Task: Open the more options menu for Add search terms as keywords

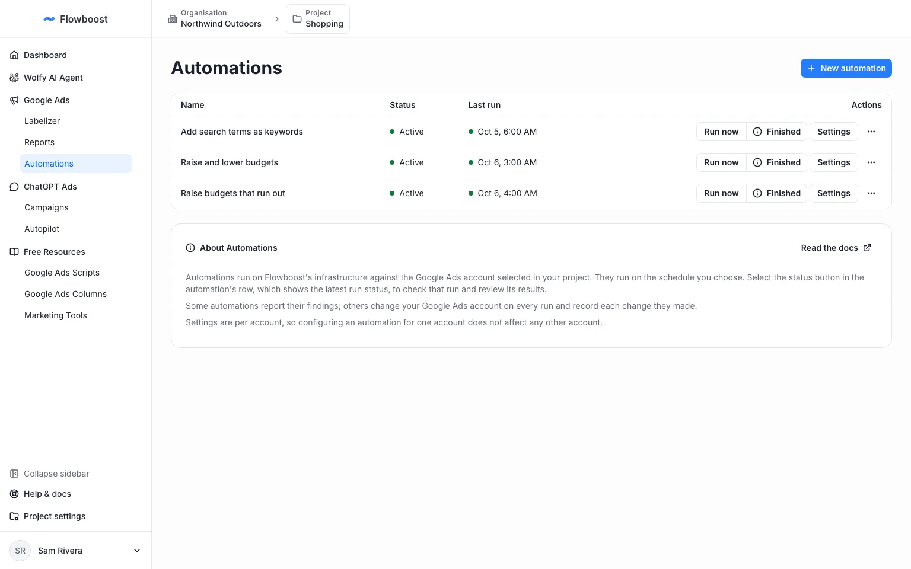Action: click(871, 132)
